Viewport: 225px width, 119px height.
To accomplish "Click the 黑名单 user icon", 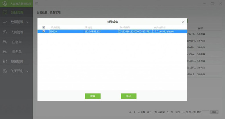I will (x=5, y=52).
